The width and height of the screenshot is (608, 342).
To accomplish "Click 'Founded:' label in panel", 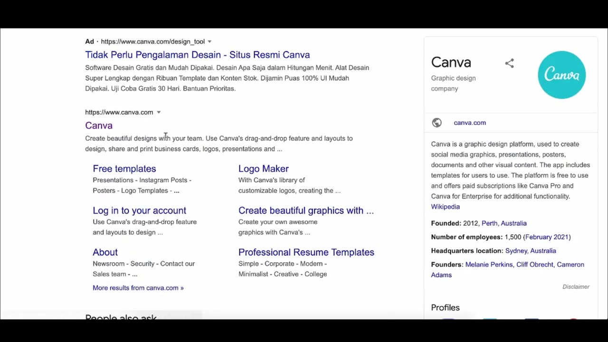I will tap(446, 223).
